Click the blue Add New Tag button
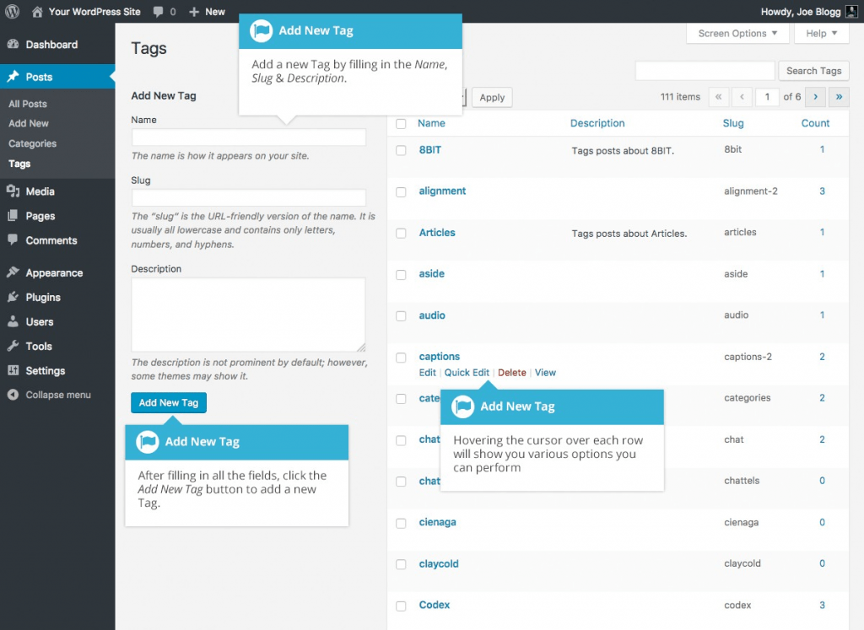This screenshot has width=864, height=630. click(169, 403)
